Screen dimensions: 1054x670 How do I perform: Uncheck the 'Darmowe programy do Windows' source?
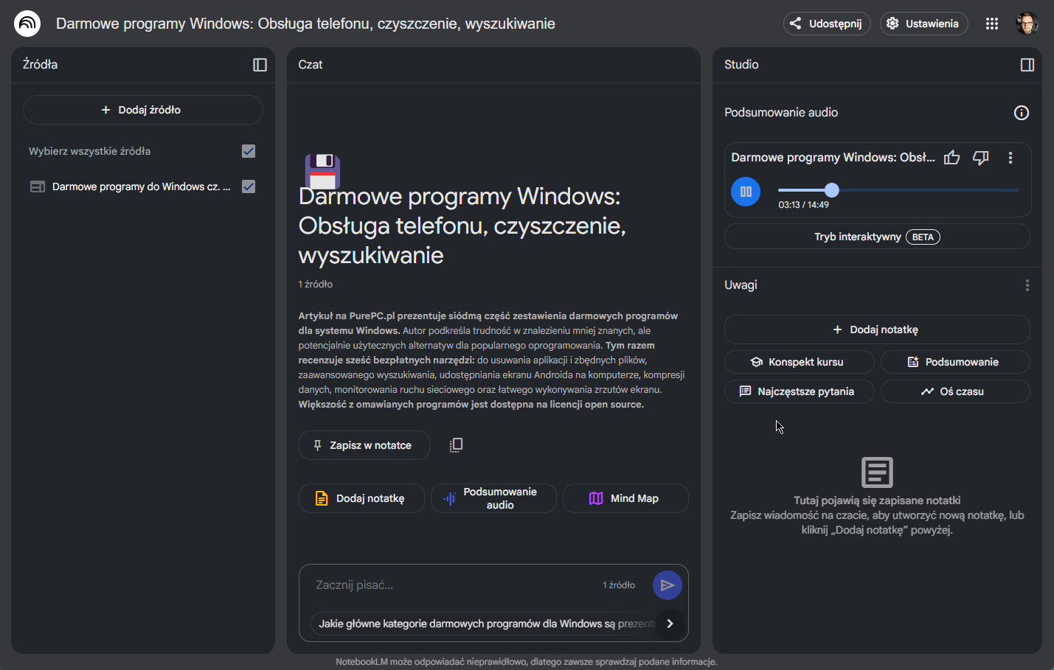249,186
